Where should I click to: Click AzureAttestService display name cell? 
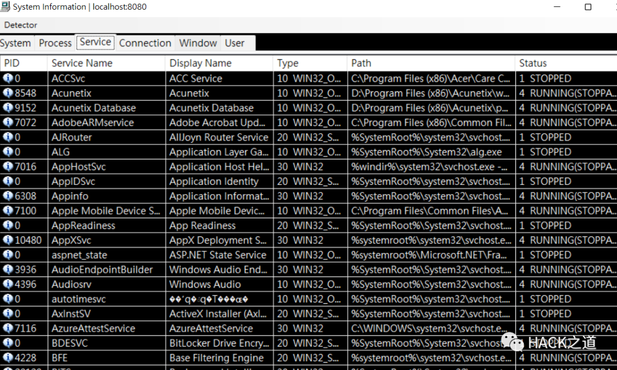211,328
